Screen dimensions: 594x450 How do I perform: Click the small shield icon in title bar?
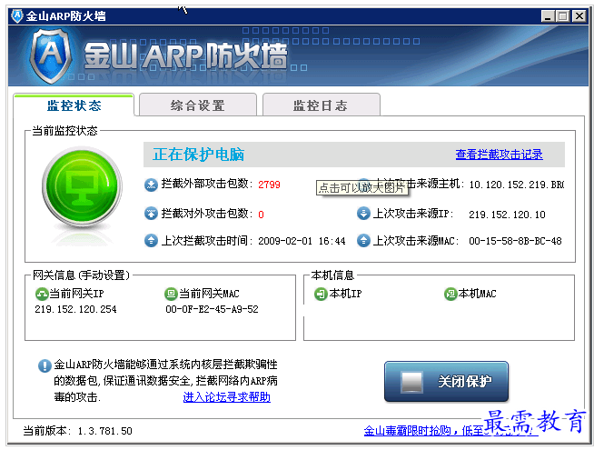[x=17, y=16]
